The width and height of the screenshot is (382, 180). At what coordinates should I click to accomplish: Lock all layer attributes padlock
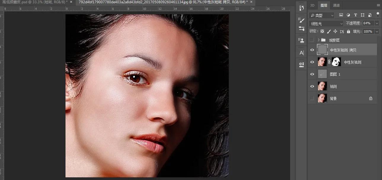(x=348, y=31)
